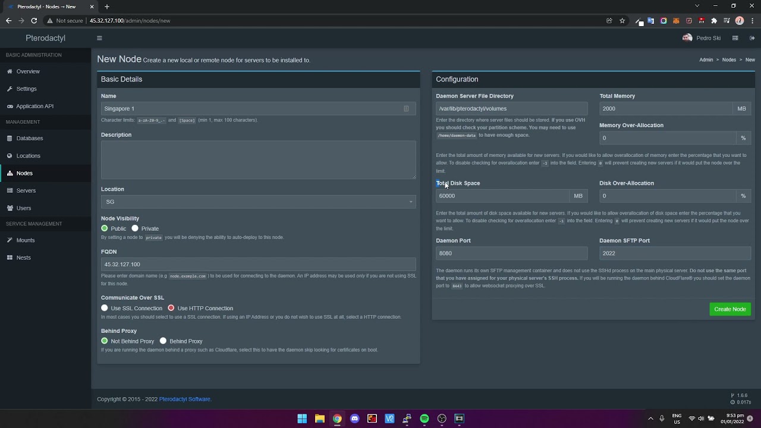Click the logout icon in the header
Screen dimensions: 761x428
click(752, 38)
